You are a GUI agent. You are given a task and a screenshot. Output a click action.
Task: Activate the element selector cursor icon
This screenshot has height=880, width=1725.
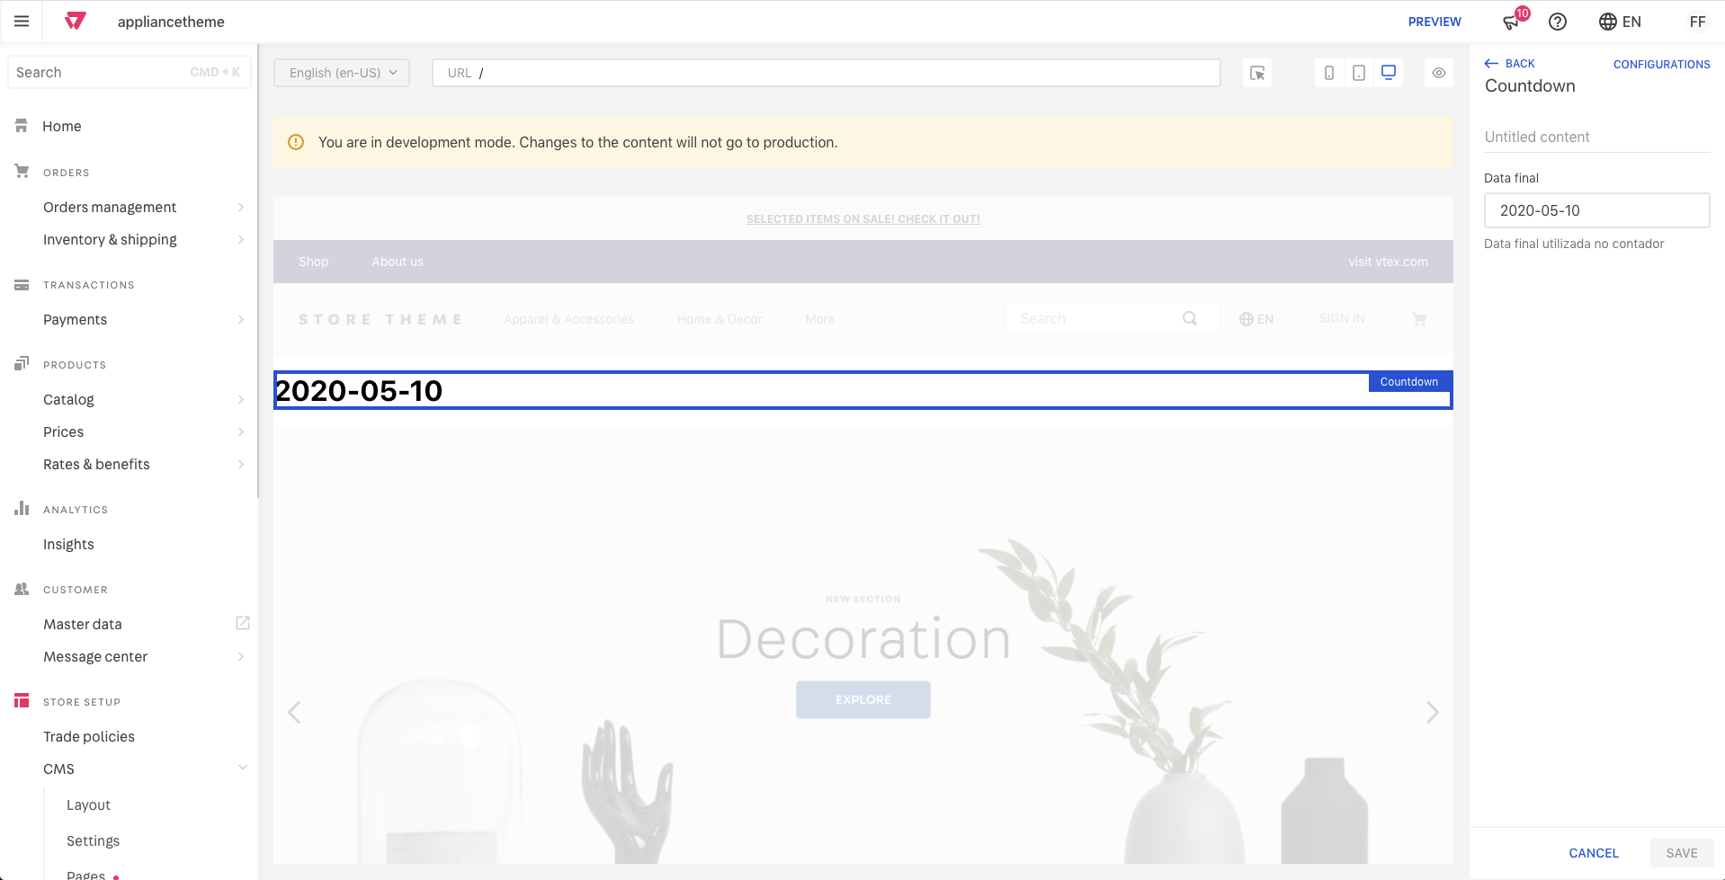coord(1257,73)
